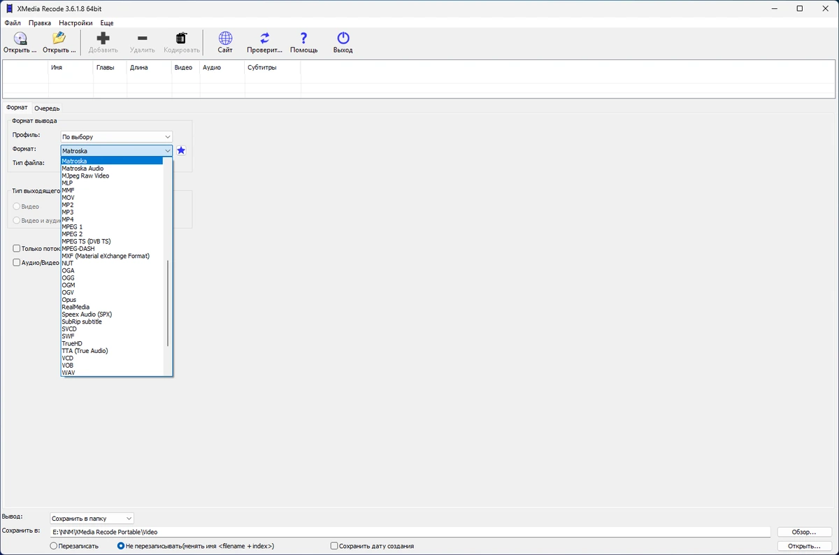Select MXF (Material eXchange Format) entry
The image size is (839, 555).
coord(112,256)
